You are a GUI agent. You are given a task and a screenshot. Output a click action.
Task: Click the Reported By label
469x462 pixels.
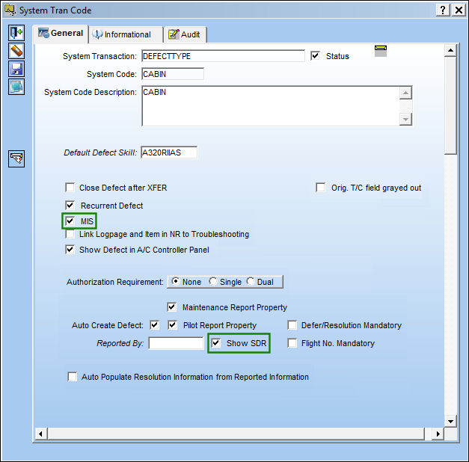(120, 343)
